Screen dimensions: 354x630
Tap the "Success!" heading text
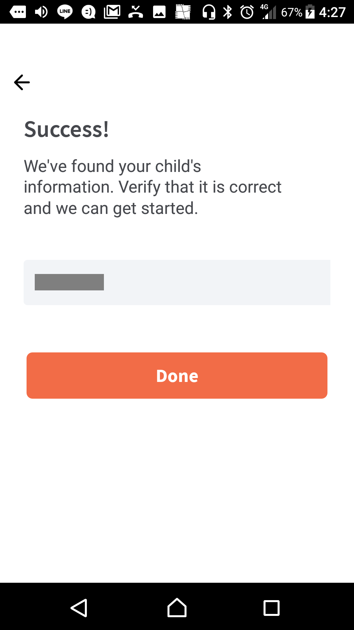click(67, 129)
